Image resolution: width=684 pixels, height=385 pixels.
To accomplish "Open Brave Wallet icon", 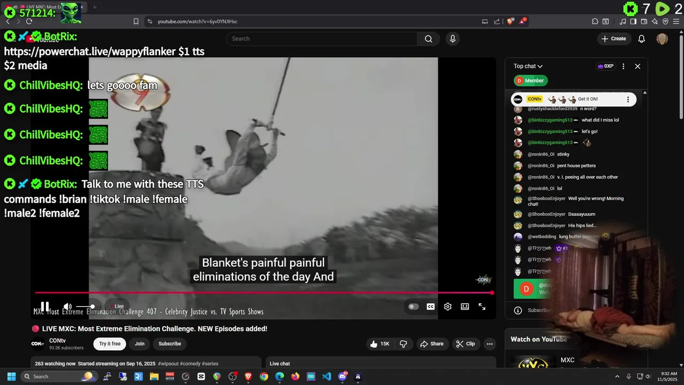I will click(x=644, y=21).
